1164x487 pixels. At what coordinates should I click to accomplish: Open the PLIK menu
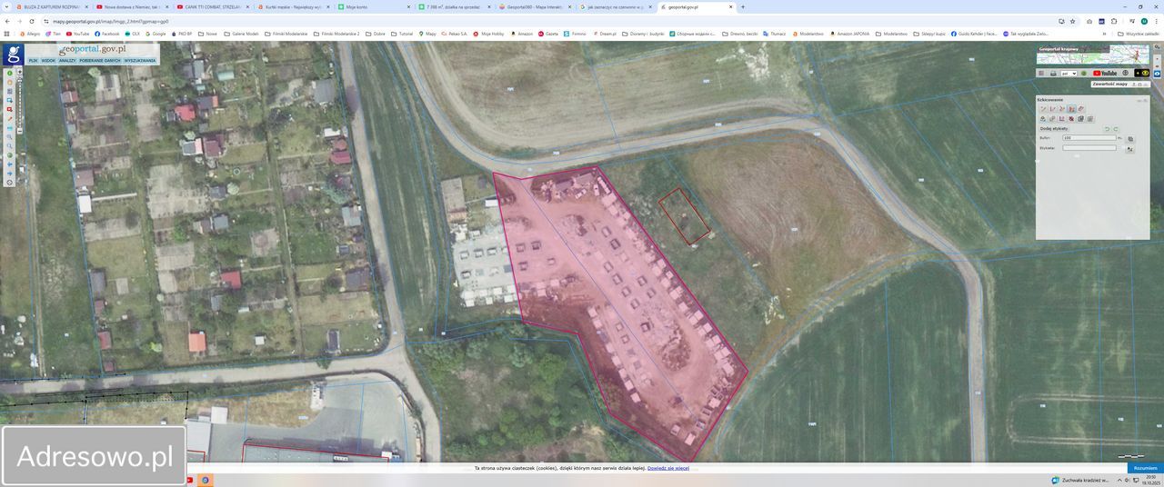click(33, 61)
